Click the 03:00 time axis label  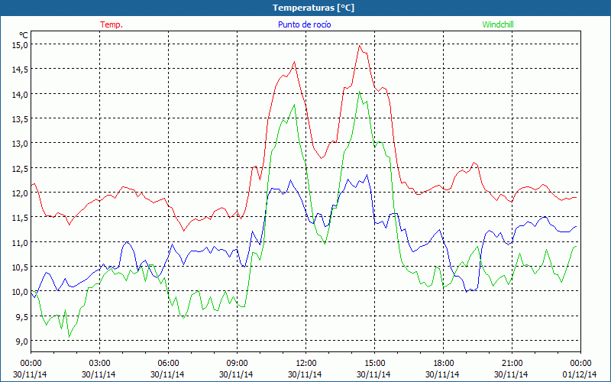pyautogui.click(x=100, y=364)
